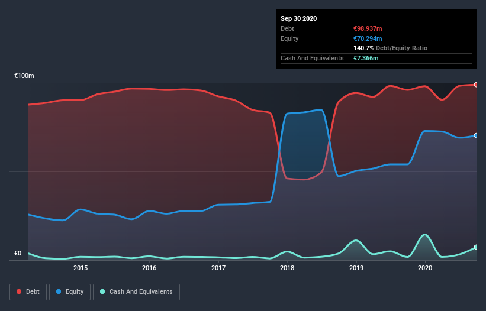Click the 2019 x-axis label
The image size is (486, 311).
(x=356, y=268)
